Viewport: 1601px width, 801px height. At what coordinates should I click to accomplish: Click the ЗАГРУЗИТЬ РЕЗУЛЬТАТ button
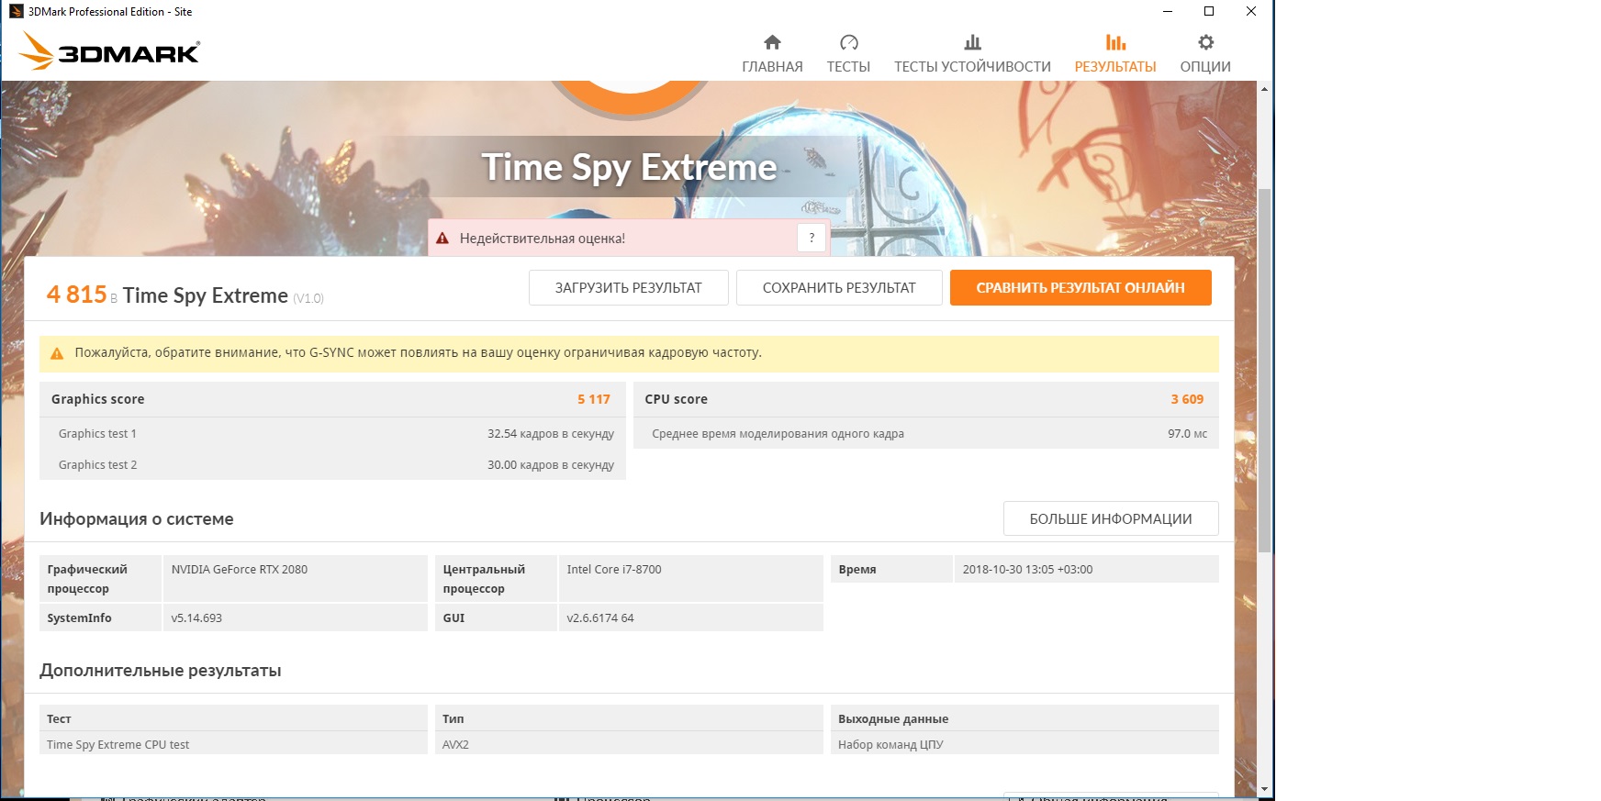[x=629, y=287]
